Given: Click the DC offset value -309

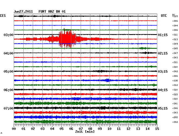Looking at the screenshot, I should [175, 44].
